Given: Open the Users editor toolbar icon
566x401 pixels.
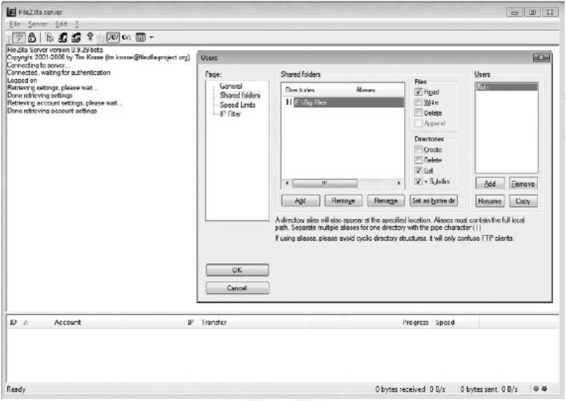Looking at the screenshot, I should point(63,37).
